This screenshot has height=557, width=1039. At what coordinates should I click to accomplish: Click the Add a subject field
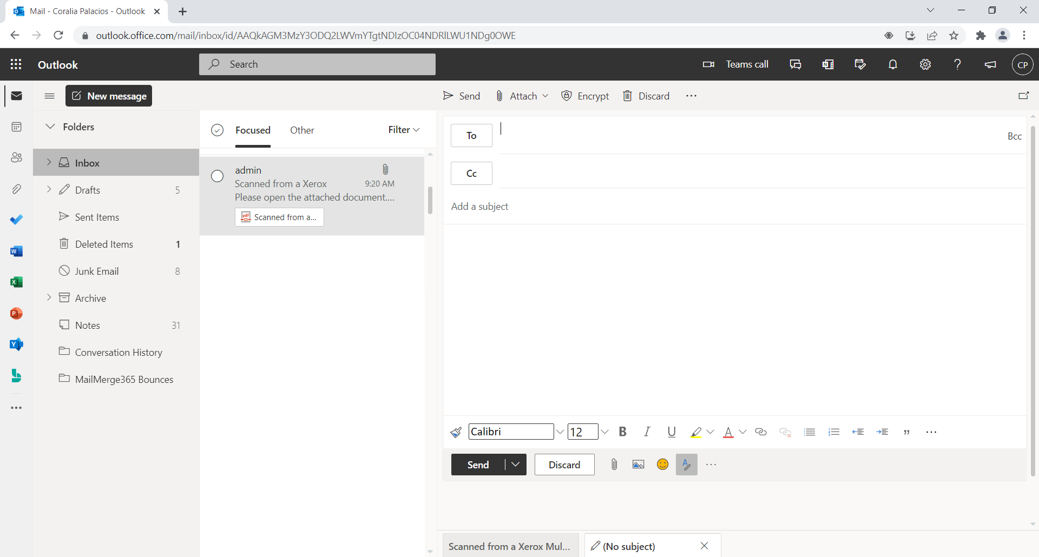point(734,207)
